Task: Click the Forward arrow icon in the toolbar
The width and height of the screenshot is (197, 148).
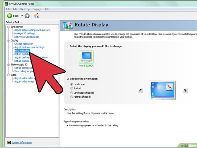Action: (27, 16)
